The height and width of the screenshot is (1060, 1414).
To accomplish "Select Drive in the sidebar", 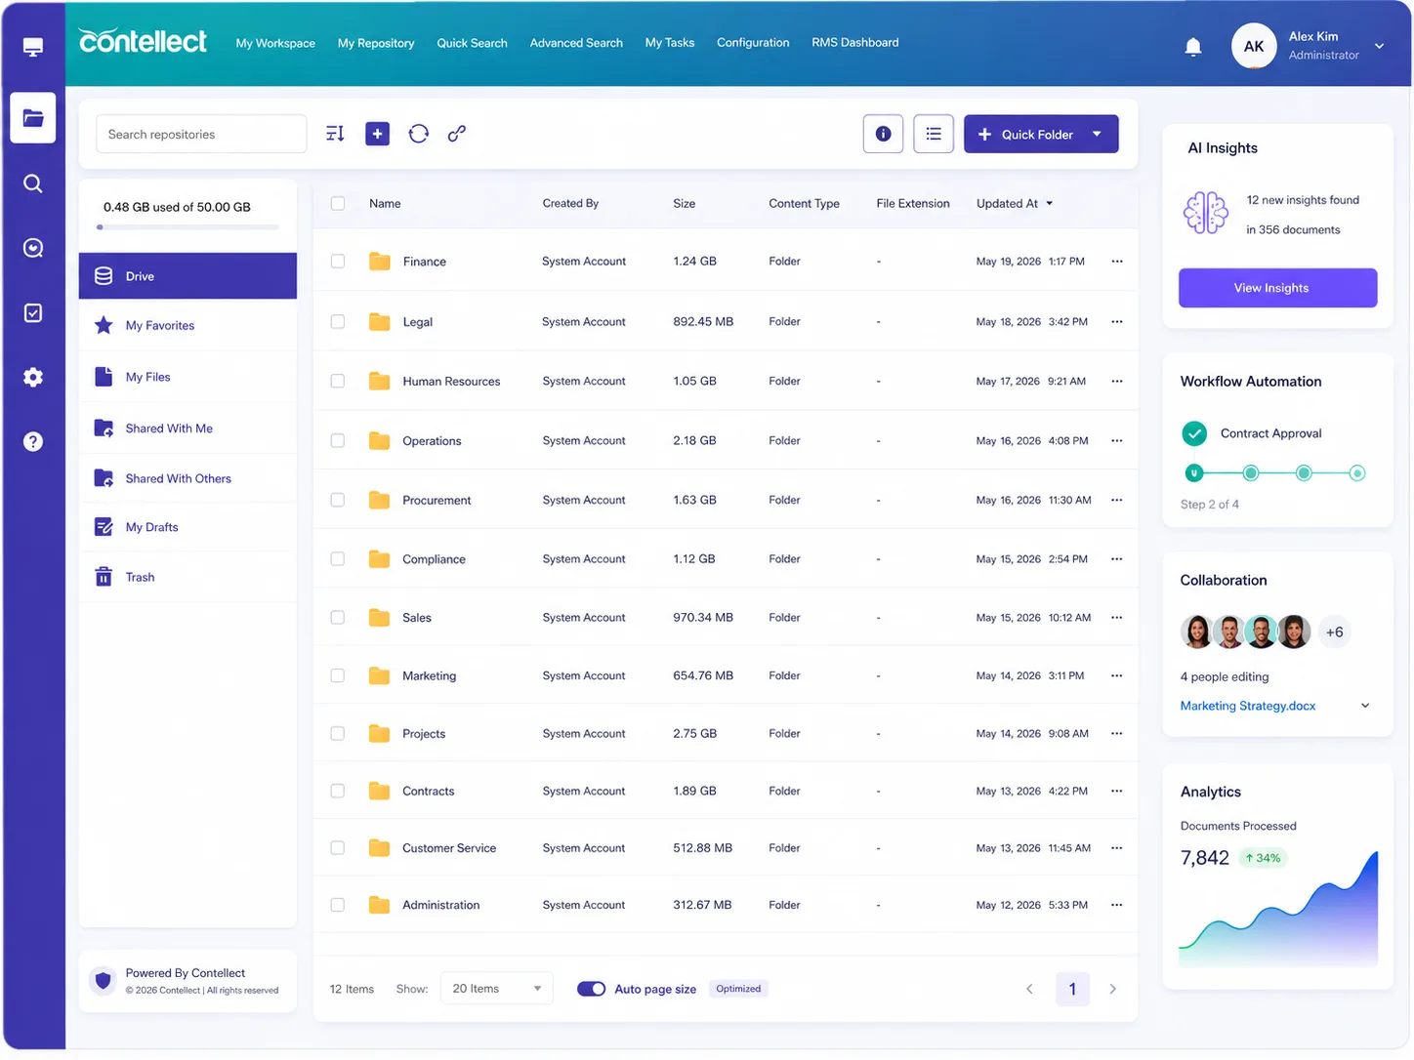I will click(x=187, y=276).
